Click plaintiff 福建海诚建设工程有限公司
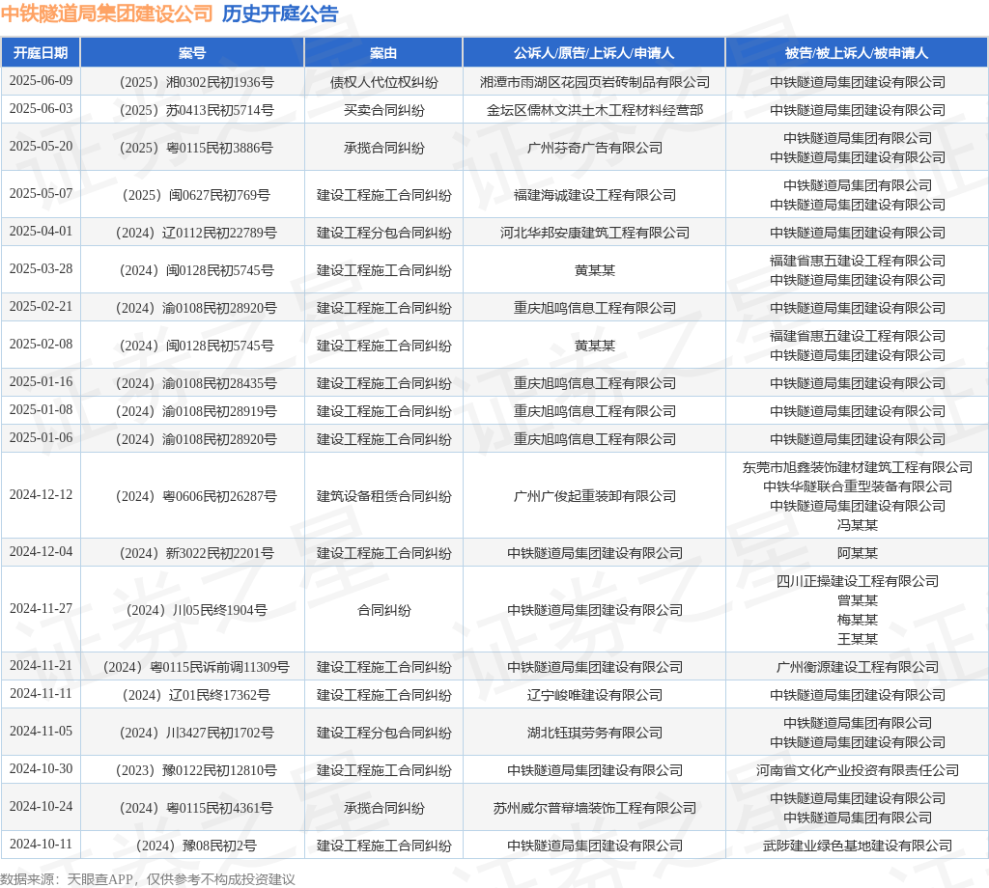Viewport: 989px width, 888px height. [x=594, y=195]
